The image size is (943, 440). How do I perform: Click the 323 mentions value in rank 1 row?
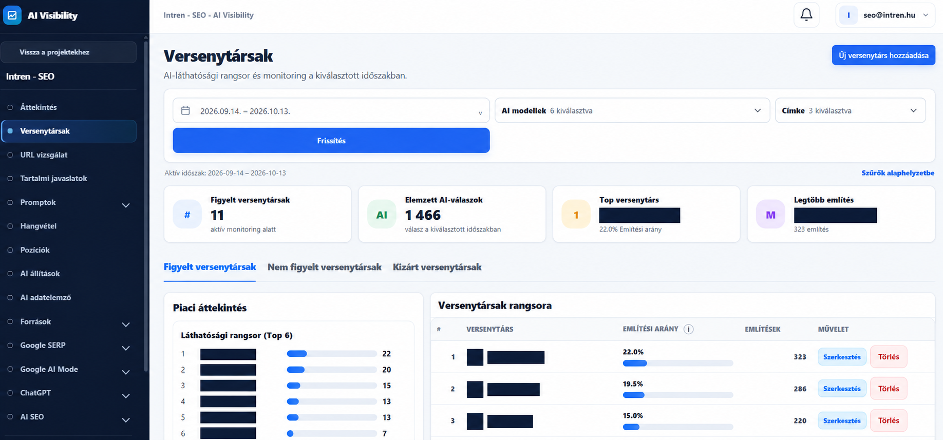(800, 357)
